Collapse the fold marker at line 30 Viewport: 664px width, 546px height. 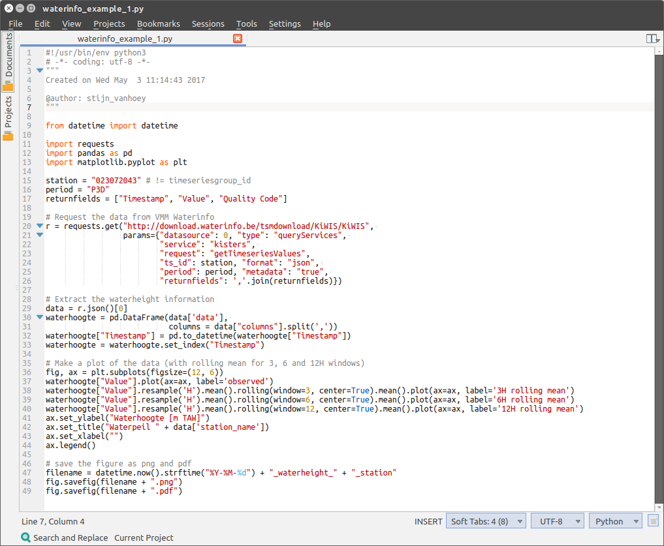[40, 317]
